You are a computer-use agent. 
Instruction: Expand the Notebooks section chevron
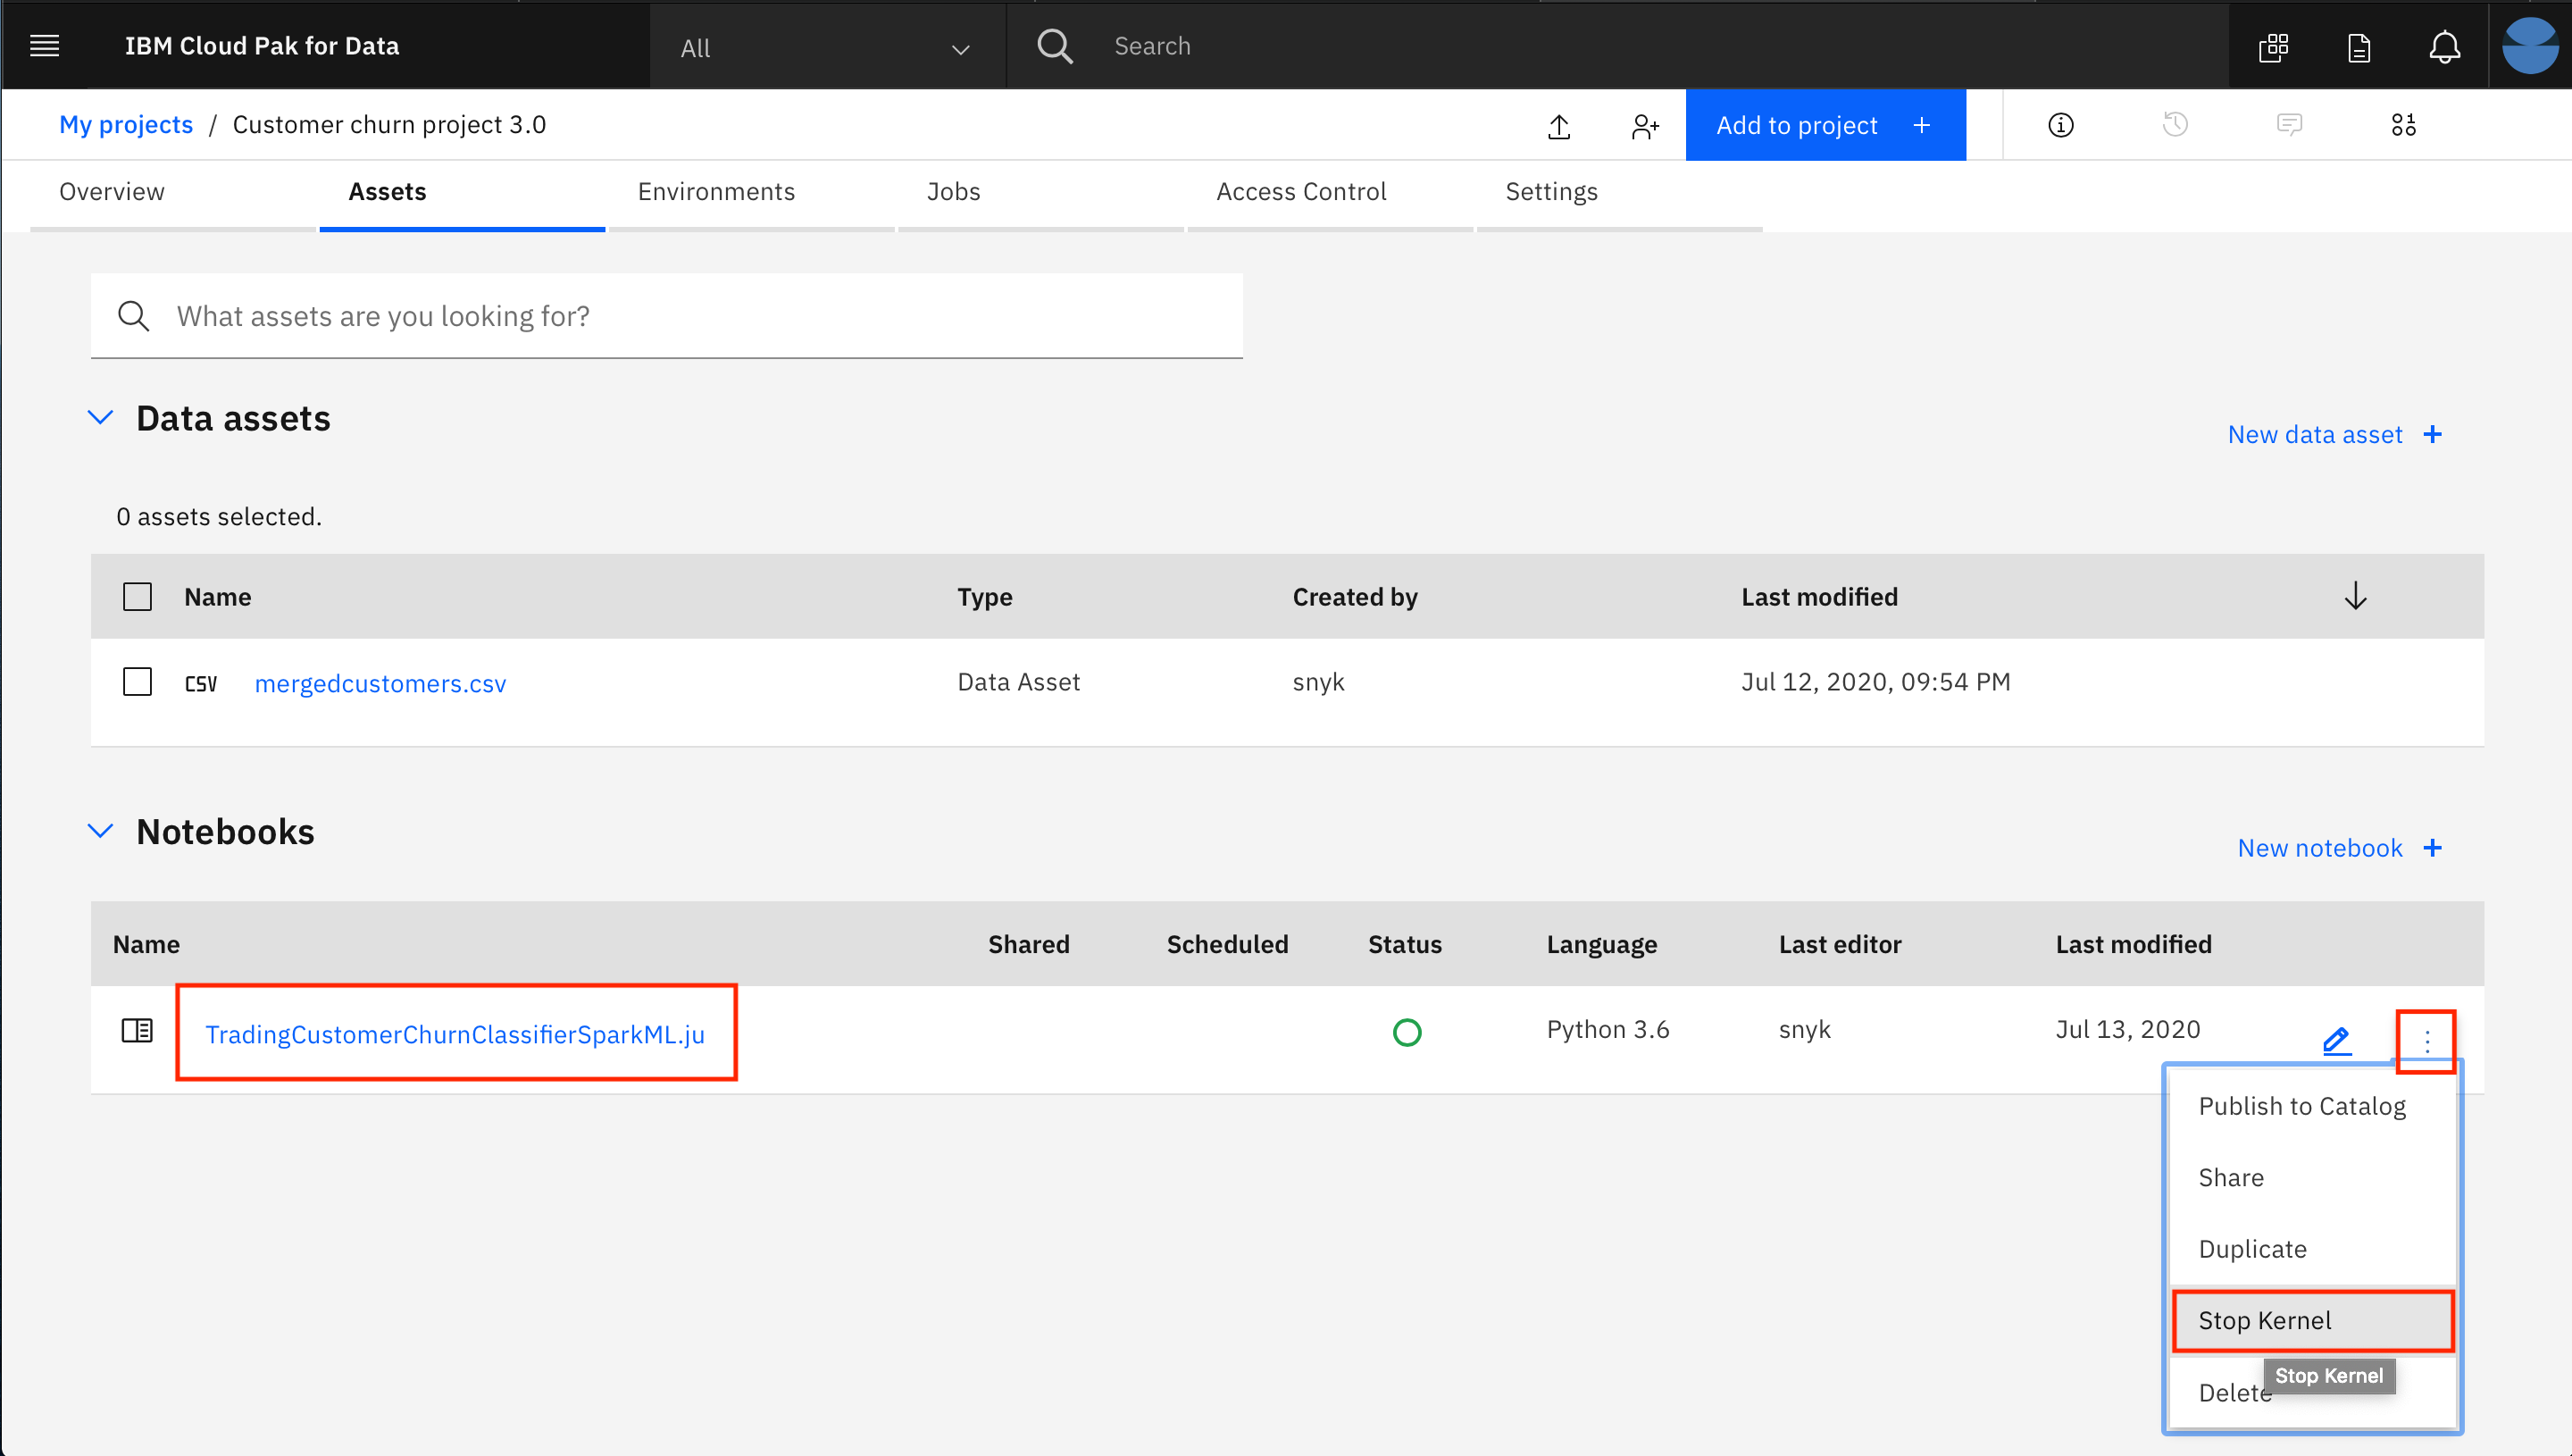(101, 831)
